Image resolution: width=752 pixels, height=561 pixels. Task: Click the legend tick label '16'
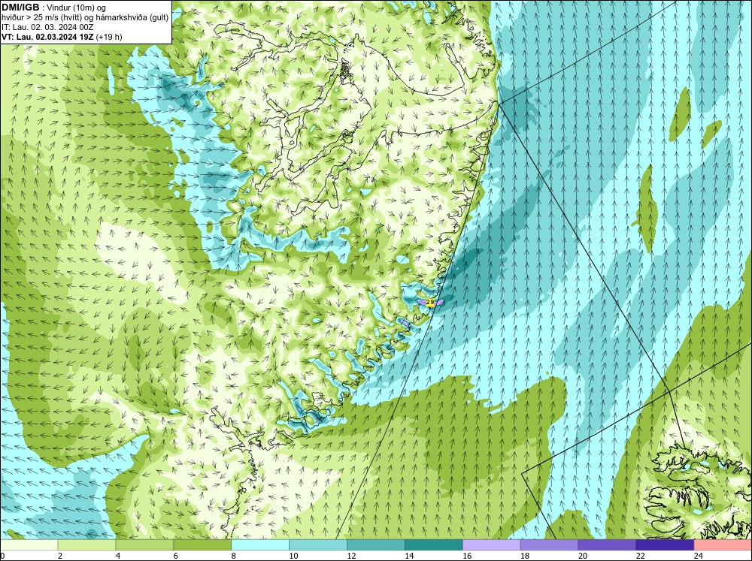(x=467, y=556)
